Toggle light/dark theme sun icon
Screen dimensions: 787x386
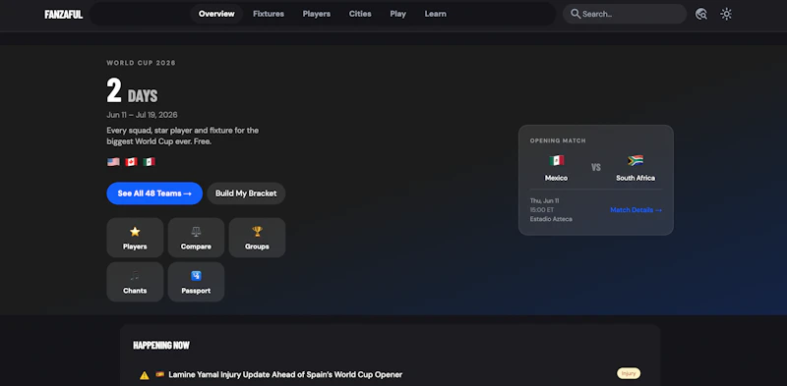726,14
